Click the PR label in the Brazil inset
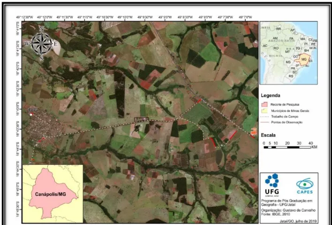 (293, 68)
